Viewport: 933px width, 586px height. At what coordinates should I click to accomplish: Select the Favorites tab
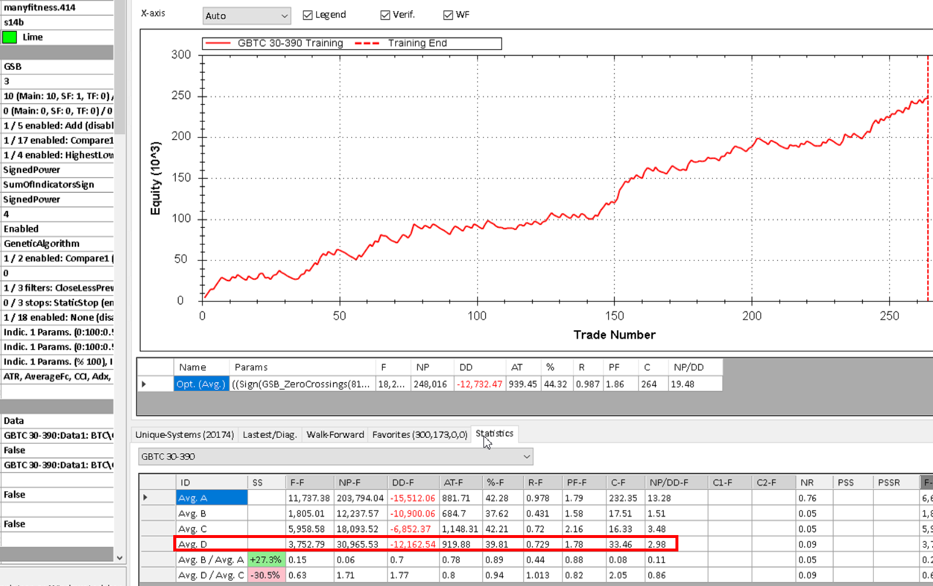pos(420,434)
